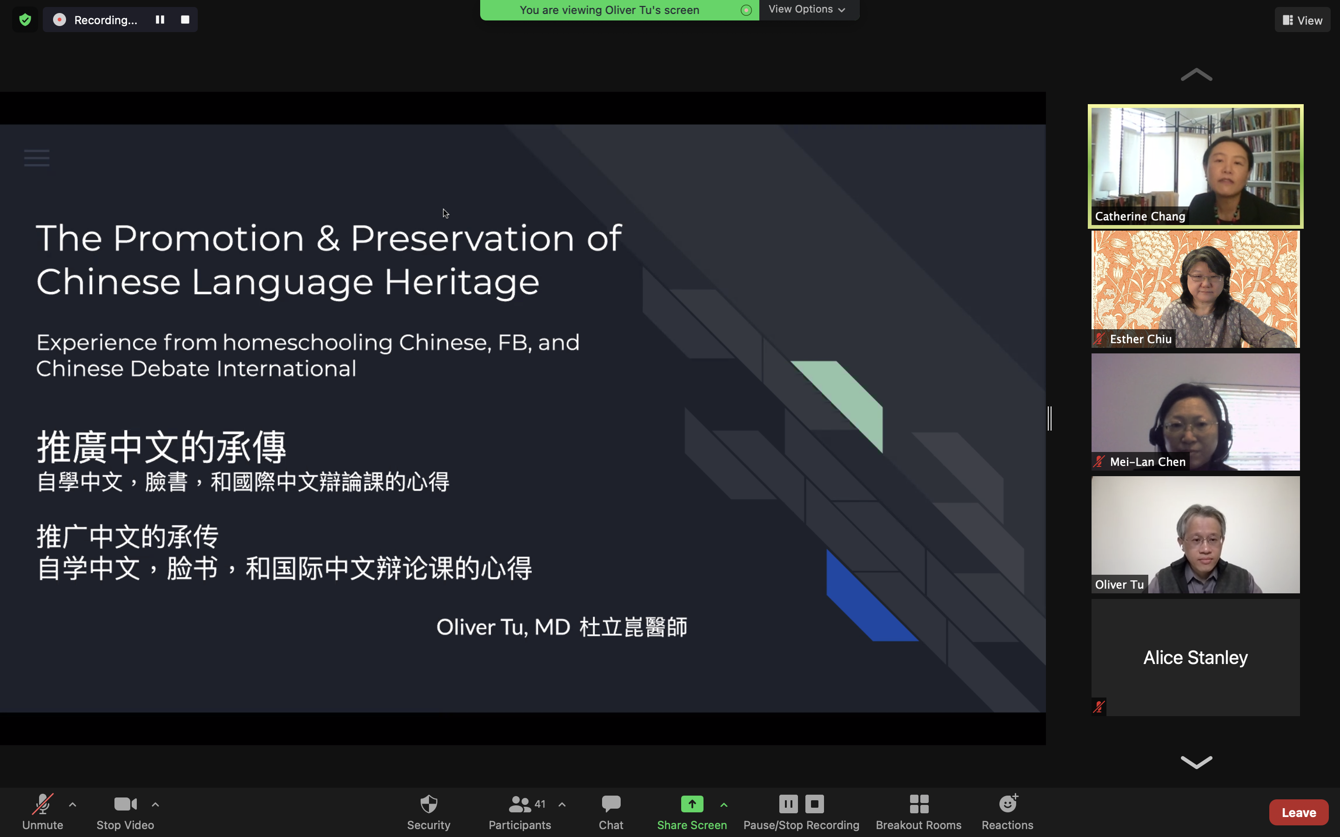Select Catherine Chang's video thumbnail
This screenshot has height=837, width=1340.
[1195, 166]
